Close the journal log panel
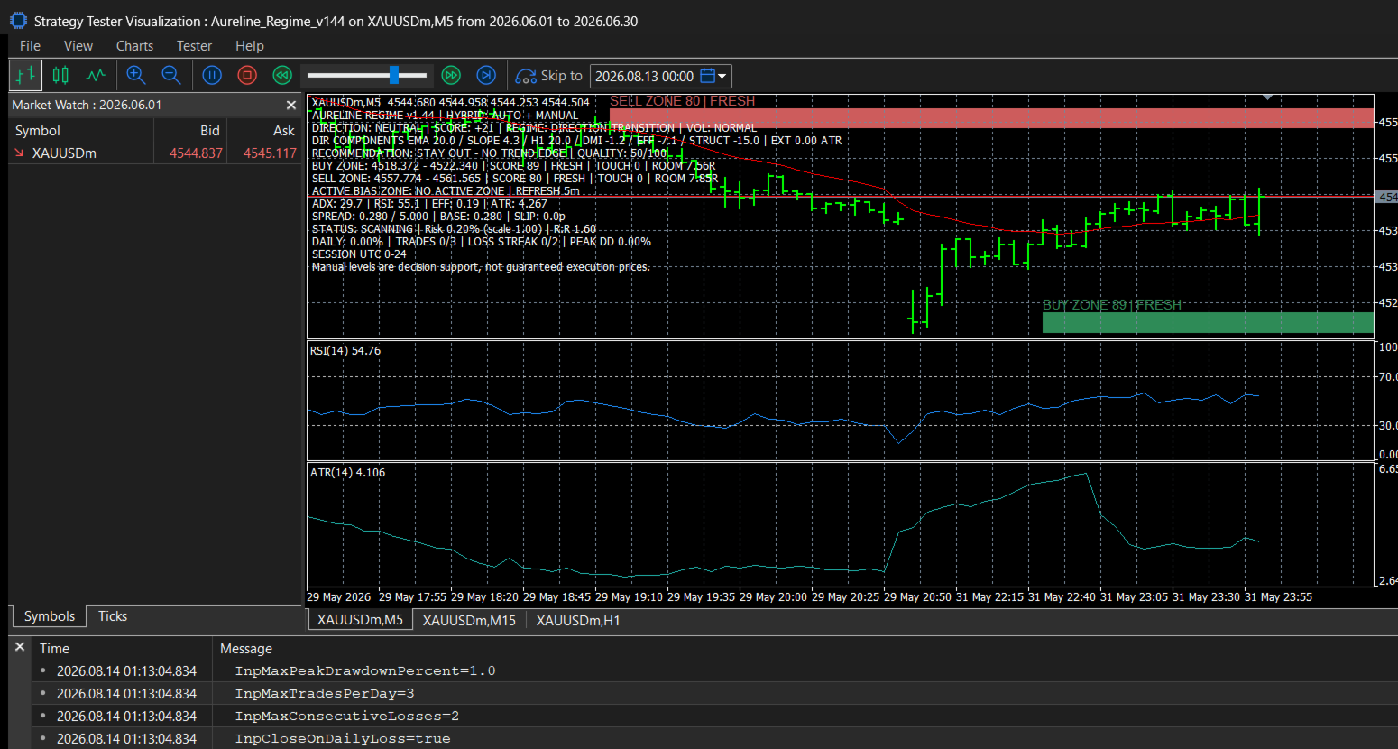Viewport: 1398px width, 749px height. [x=20, y=647]
